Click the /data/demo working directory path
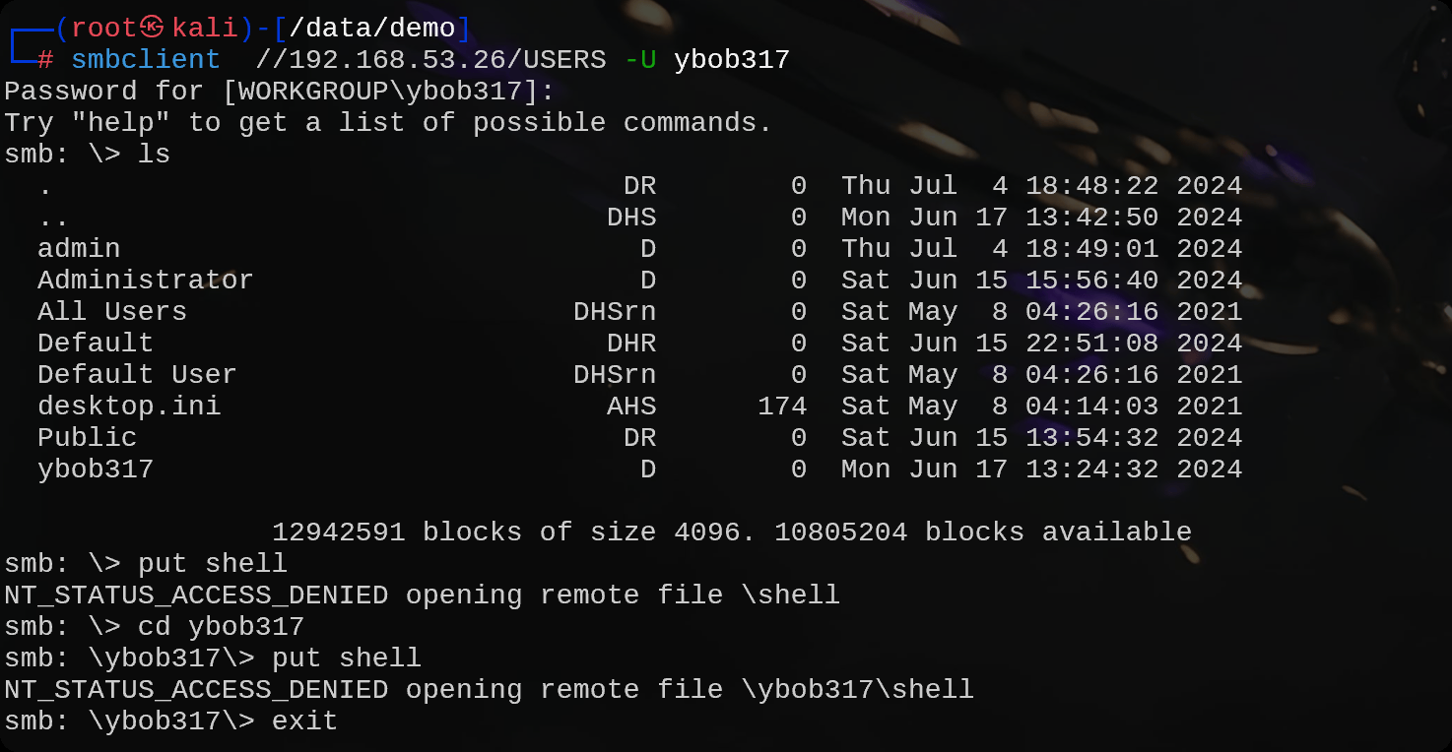 [371, 28]
